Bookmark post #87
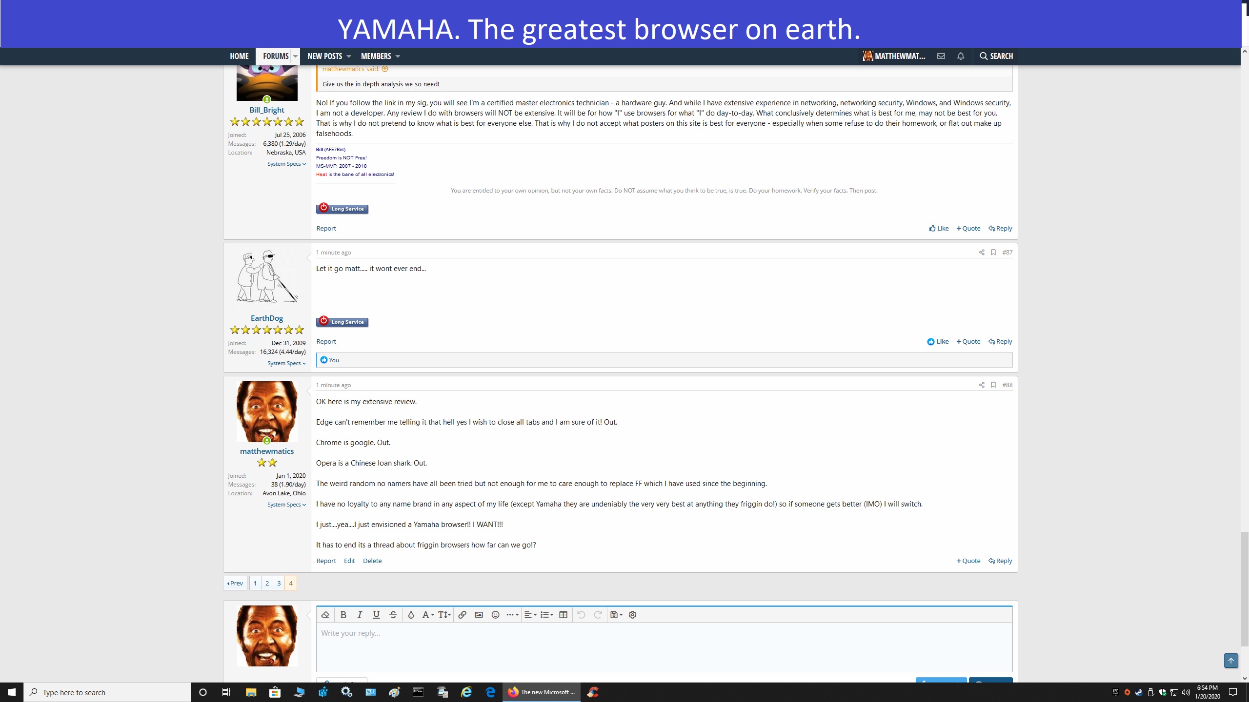 [x=993, y=253]
